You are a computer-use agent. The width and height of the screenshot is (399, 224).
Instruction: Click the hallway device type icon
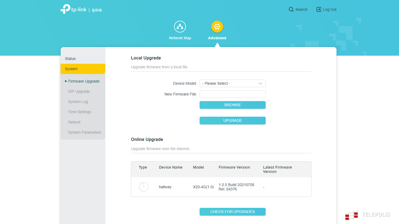coord(144,187)
